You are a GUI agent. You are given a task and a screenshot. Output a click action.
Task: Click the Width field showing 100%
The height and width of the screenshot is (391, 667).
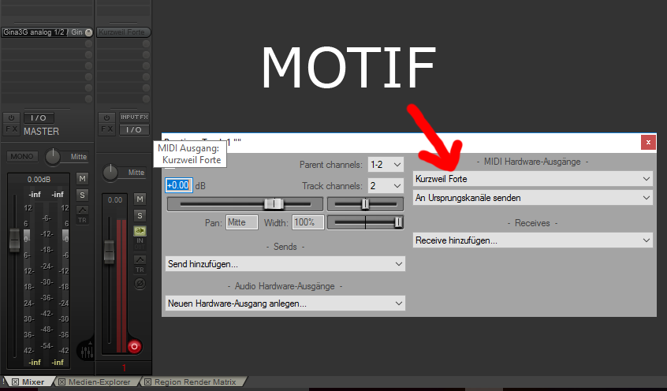click(x=308, y=222)
